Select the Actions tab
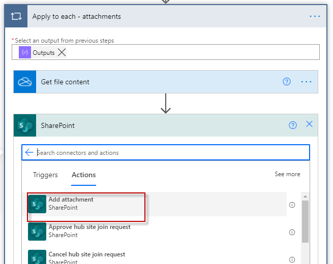 point(84,175)
